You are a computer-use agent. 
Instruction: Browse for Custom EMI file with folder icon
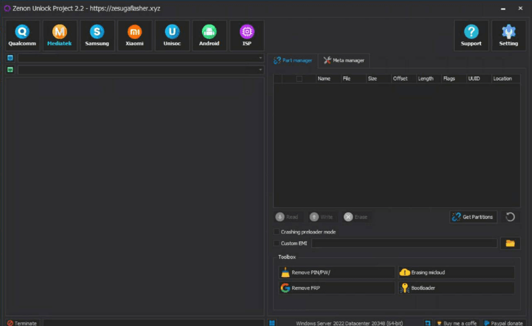point(510,243)
